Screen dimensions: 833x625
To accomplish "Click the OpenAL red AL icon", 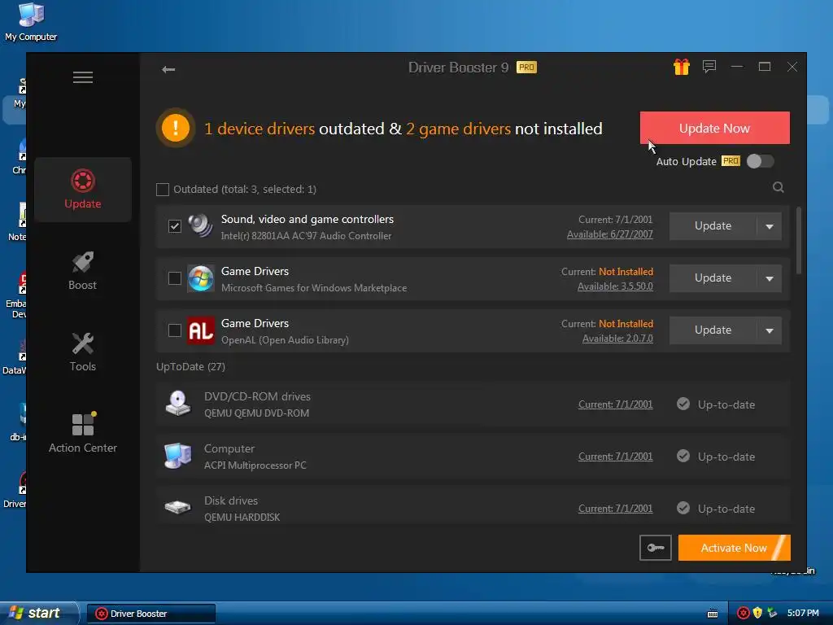I will tap(201, 330).
